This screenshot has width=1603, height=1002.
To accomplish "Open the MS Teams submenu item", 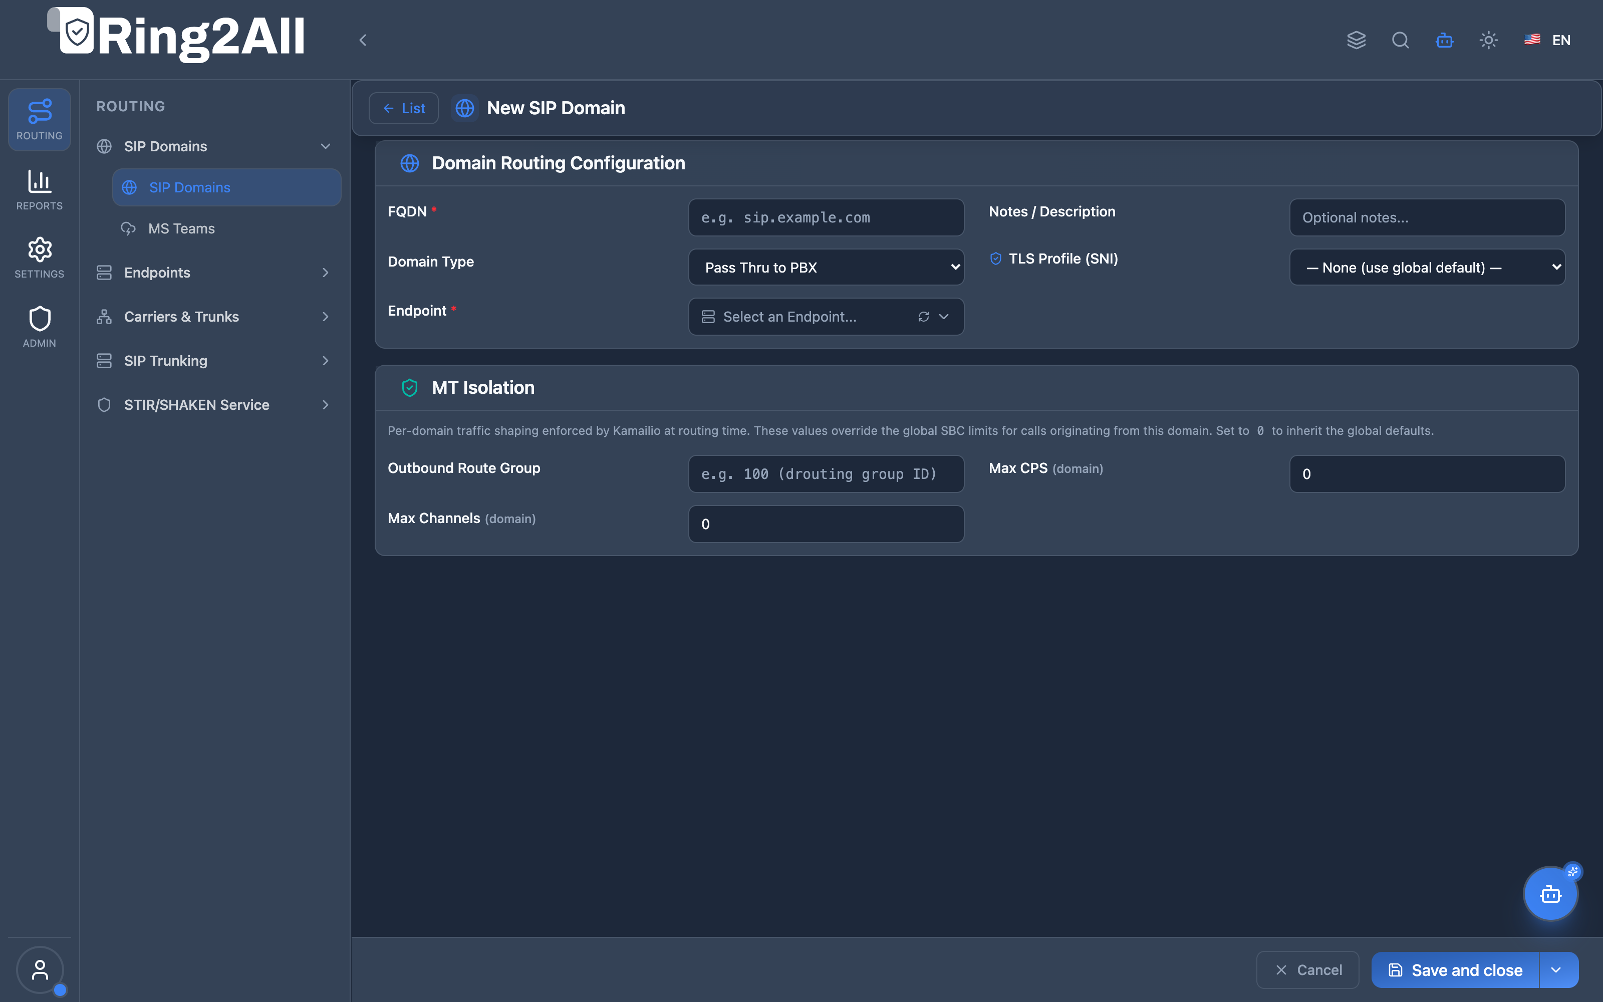I will (x=226, y=228).
